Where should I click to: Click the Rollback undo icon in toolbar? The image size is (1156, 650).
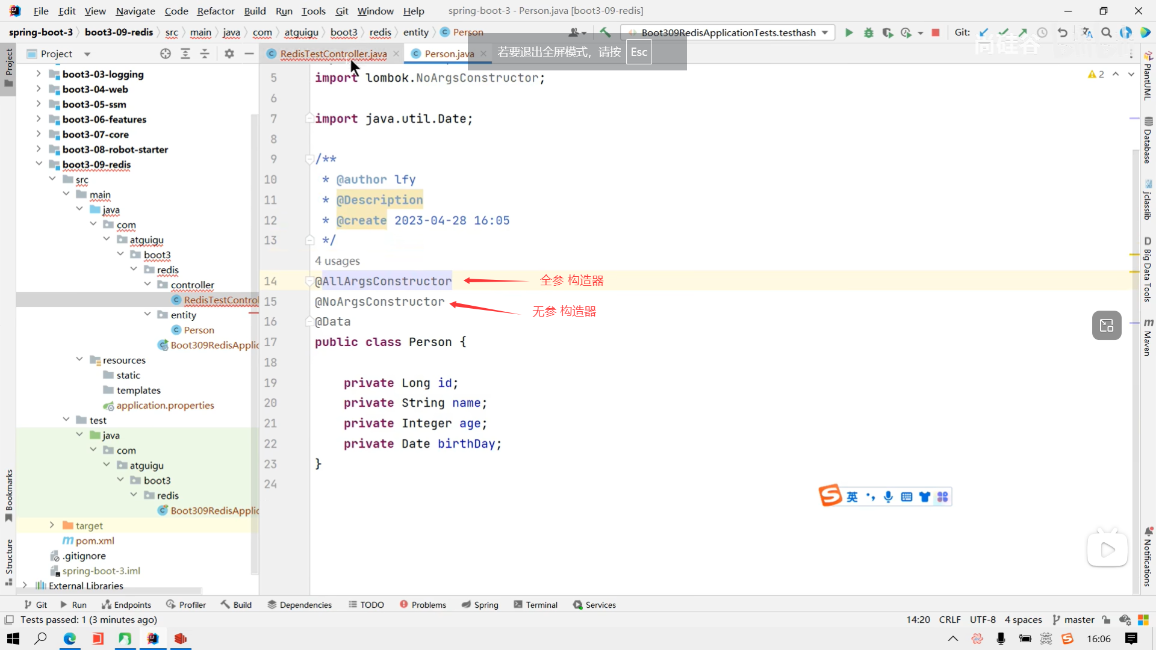[1063, 32]
